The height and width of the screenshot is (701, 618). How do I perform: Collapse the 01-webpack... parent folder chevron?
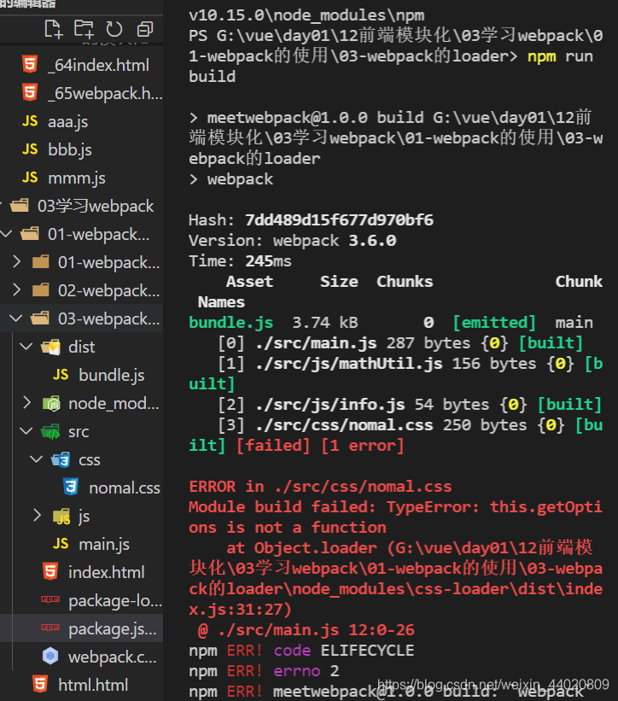[7, 233]
